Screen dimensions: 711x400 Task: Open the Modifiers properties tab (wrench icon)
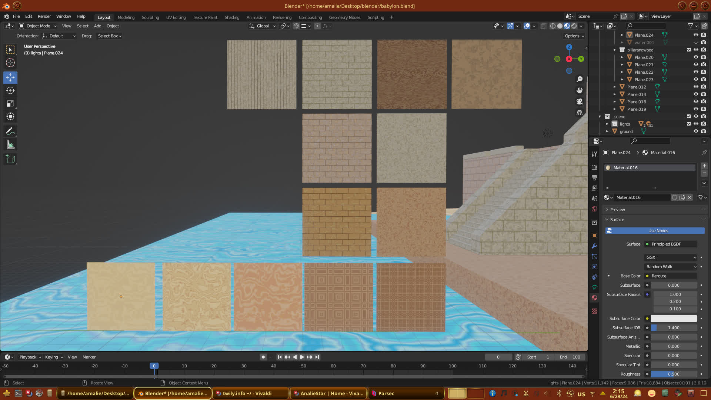pyautogui.click(x=594, y=246)
